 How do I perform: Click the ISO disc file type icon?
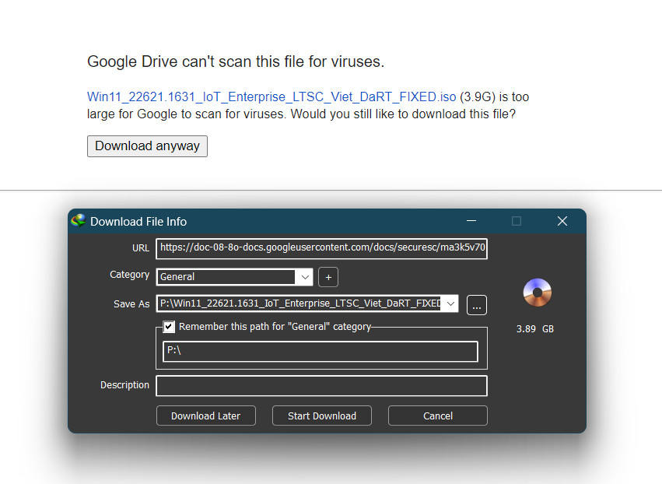tap(537, 293)
